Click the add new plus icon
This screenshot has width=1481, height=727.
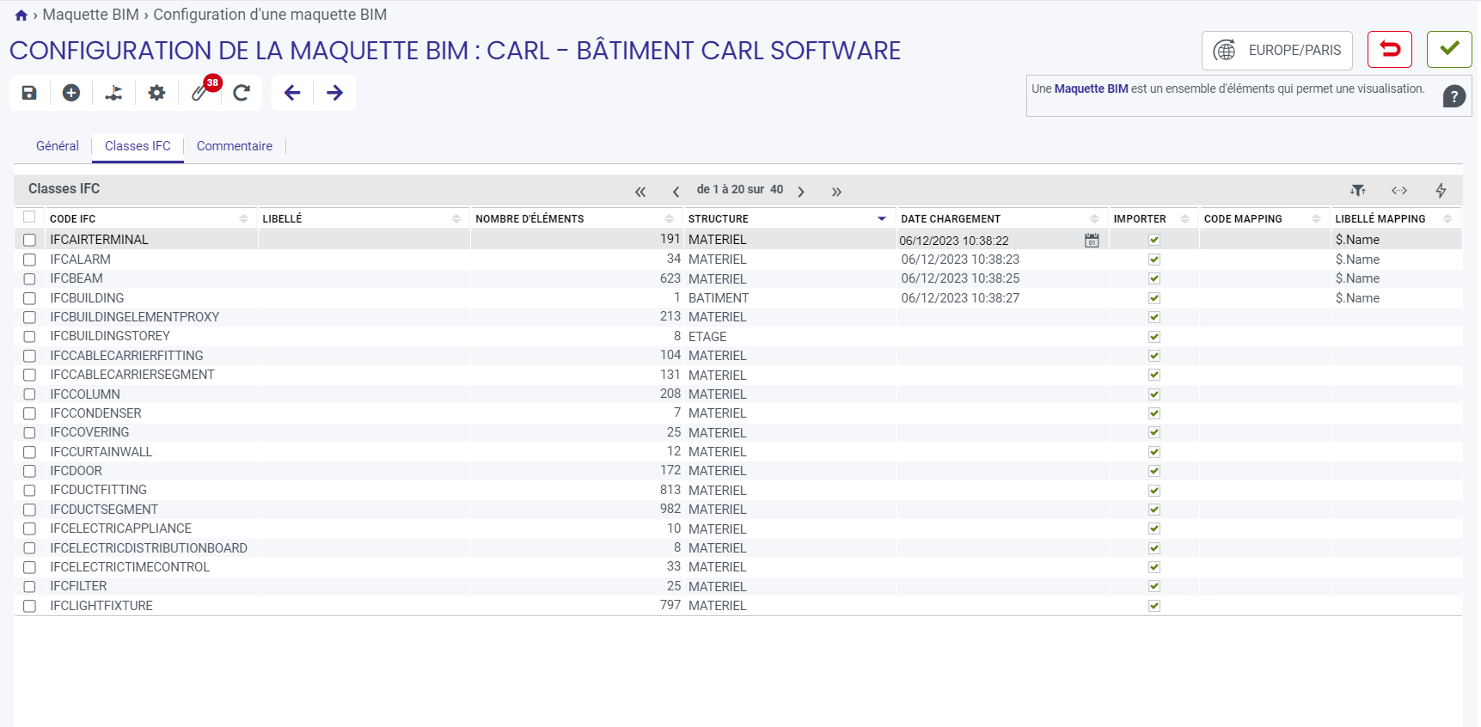71,93
